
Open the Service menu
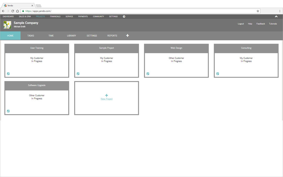69,16
